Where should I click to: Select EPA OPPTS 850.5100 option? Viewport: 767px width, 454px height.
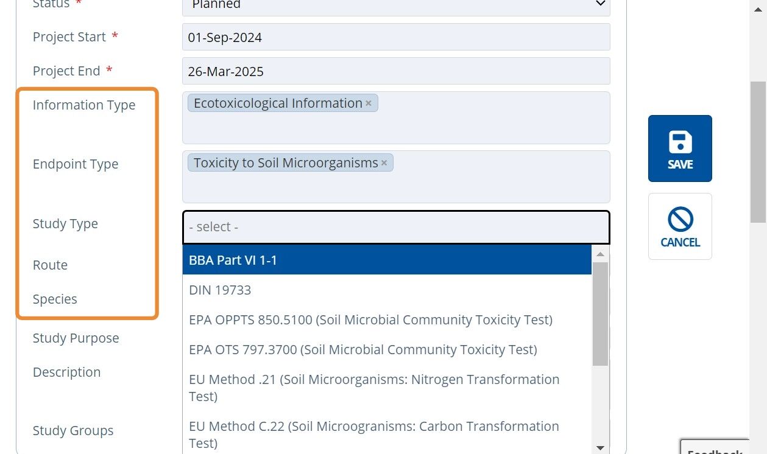pos(387,320)
